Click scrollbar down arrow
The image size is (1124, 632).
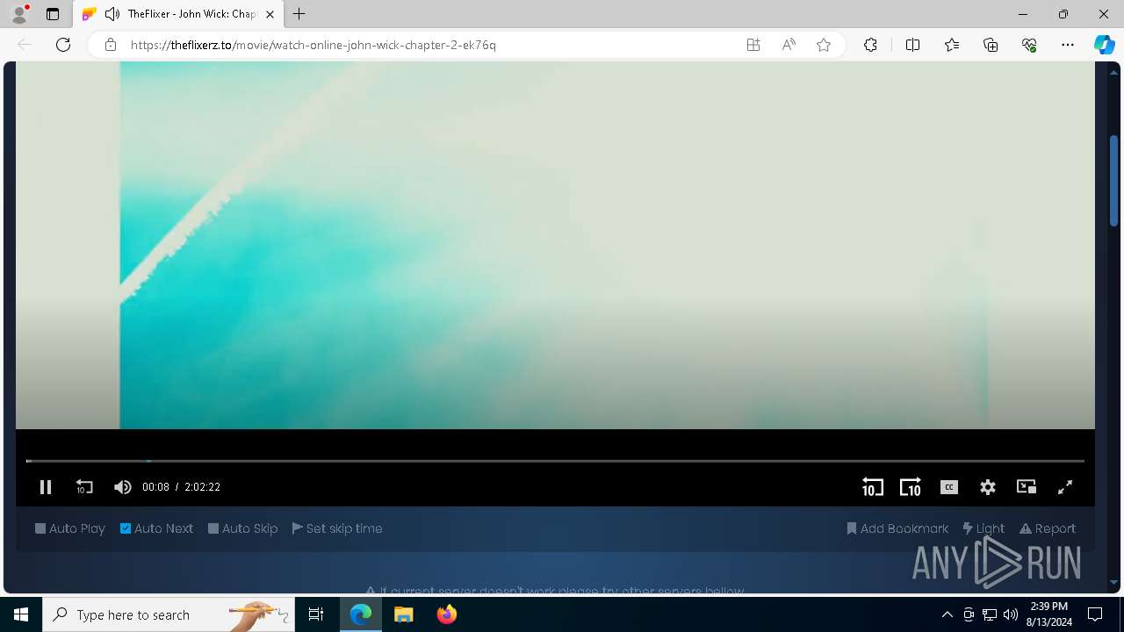click(x=1113, y=582)
